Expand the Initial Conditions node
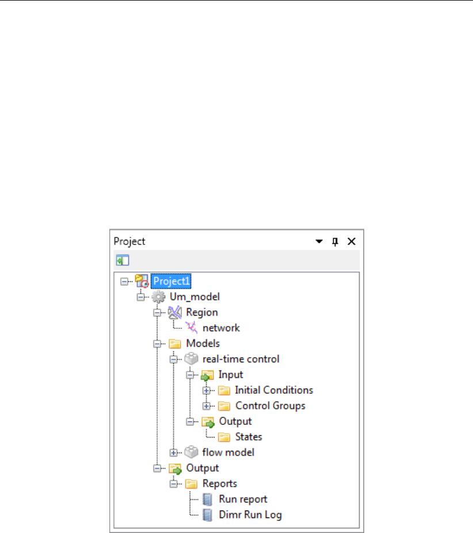The width and height of the screenshot is (473, 533). pos(206,390)
